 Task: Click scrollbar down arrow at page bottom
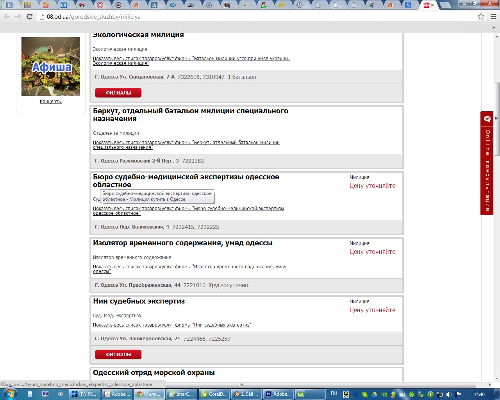[496, 378]
